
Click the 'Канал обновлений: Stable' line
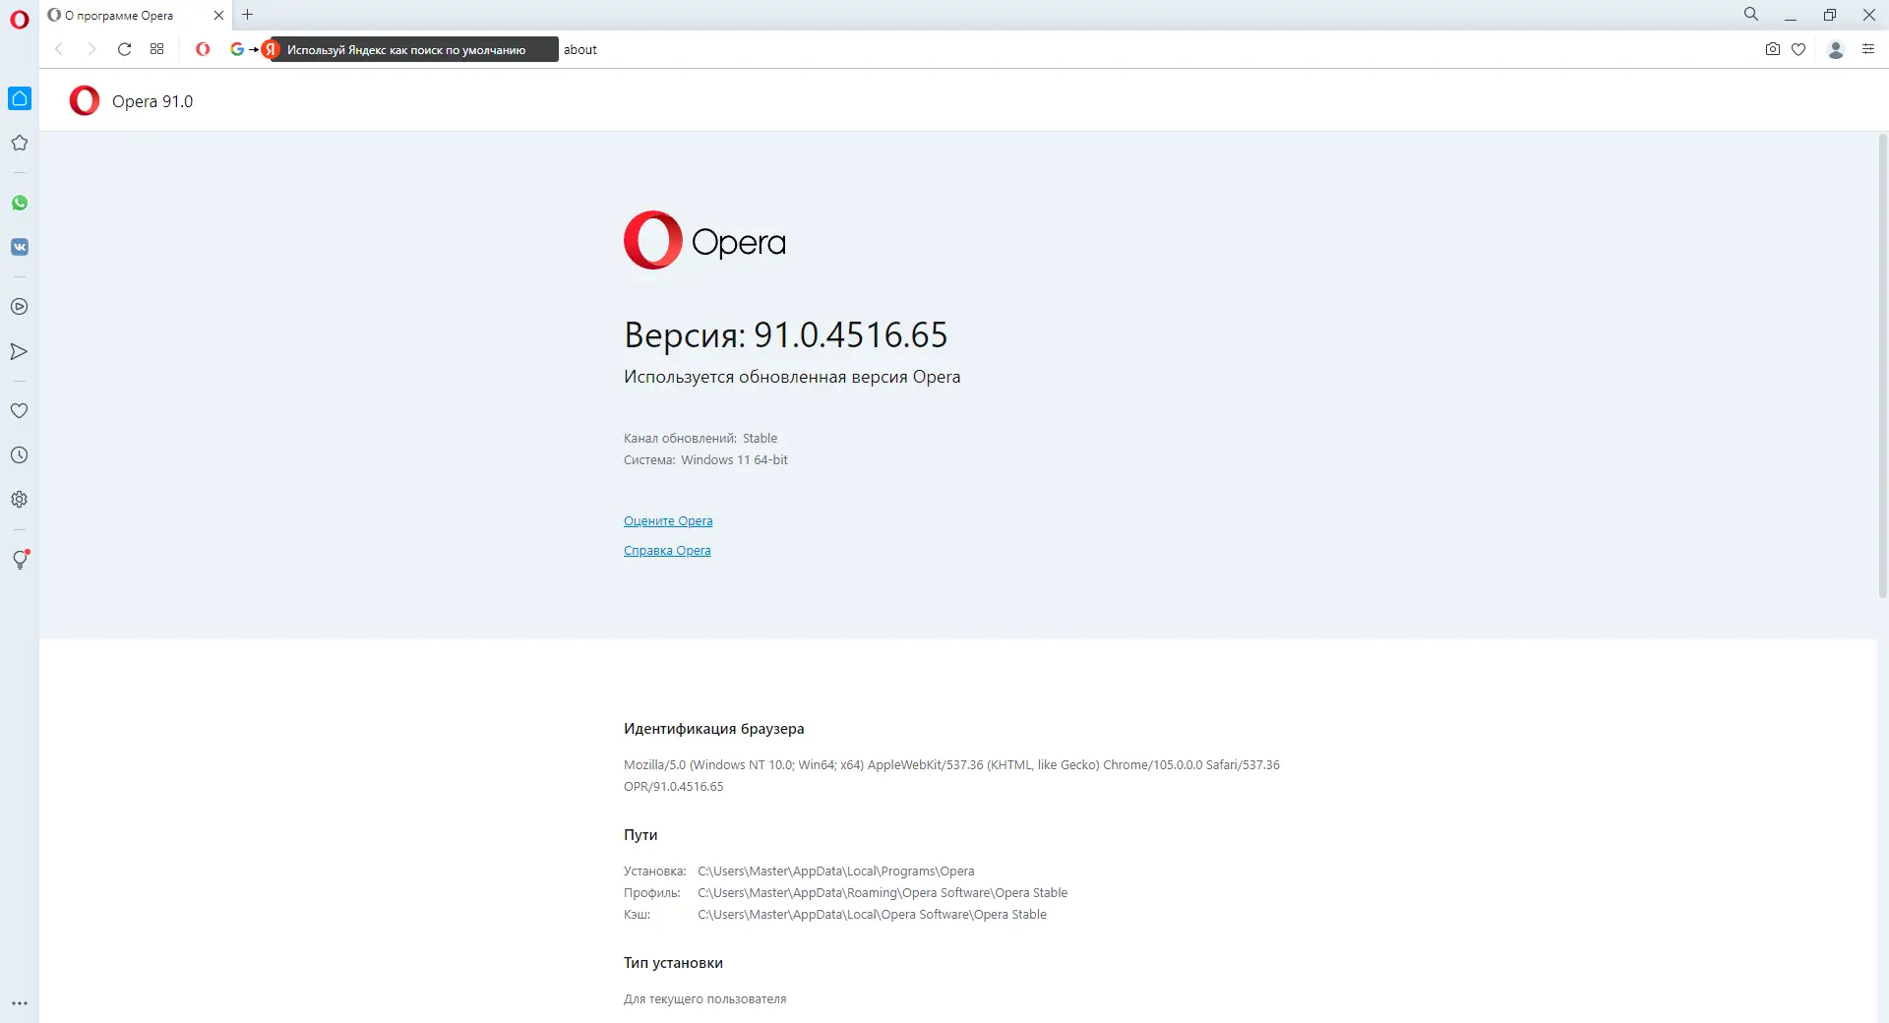click(x=701, y=439)
